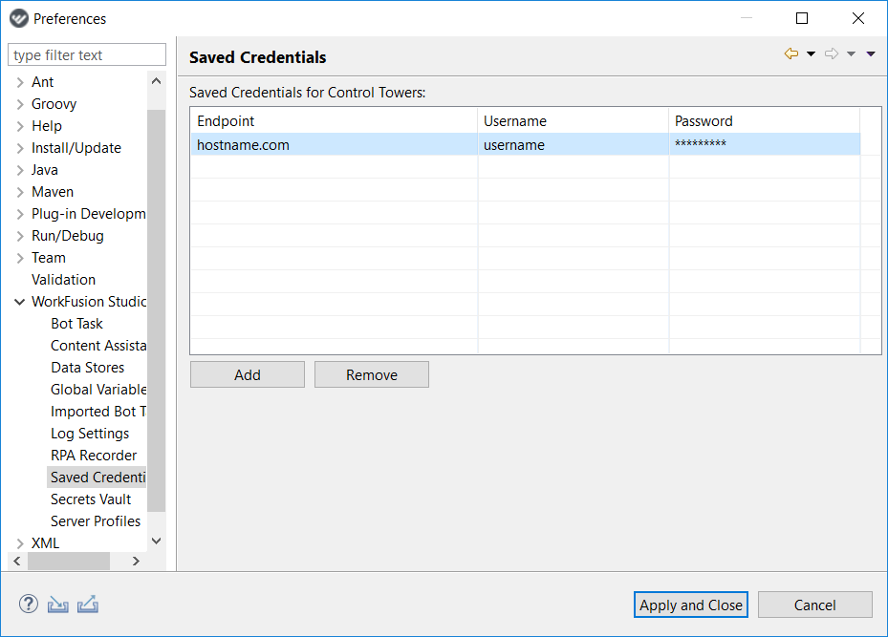Click the tree scroll down arrow
888x637 pixels.
point(157,541)
